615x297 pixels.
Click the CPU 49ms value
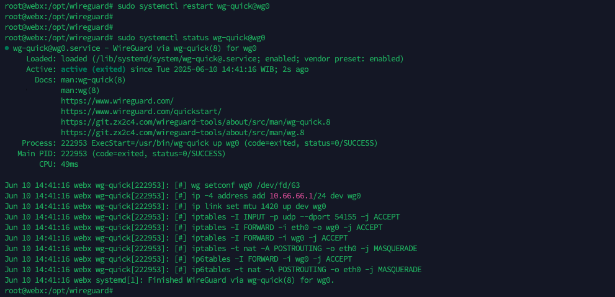(70, 164)
